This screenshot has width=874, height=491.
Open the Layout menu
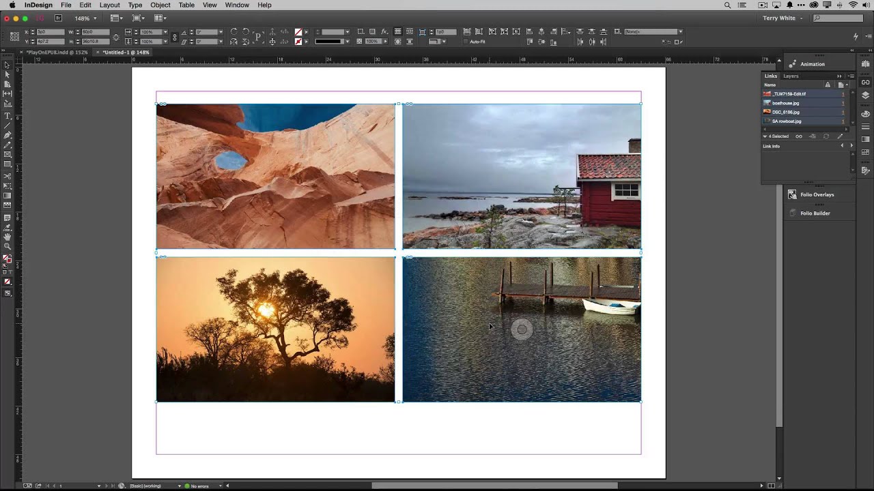click(x=109, y=5)
